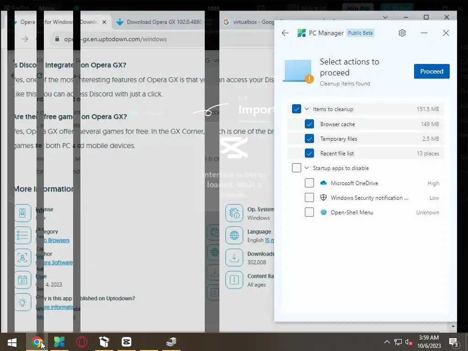Open the Web Browsers category link
Image resolution: width=468 pixels, height=351 pixels.
click(x=53, y=240)
